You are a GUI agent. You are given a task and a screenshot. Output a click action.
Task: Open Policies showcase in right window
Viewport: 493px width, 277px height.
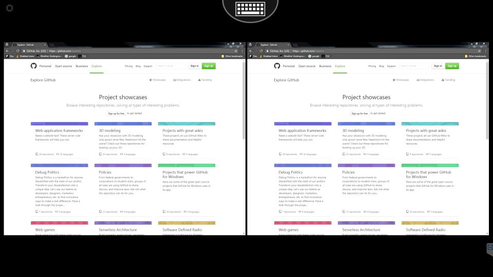[348, 172]
